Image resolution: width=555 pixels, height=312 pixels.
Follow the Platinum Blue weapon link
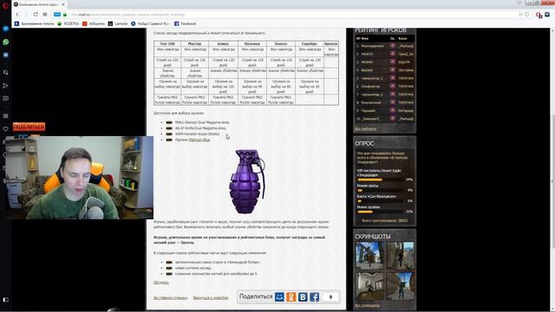pyautogui.click(x=199, y=140)
